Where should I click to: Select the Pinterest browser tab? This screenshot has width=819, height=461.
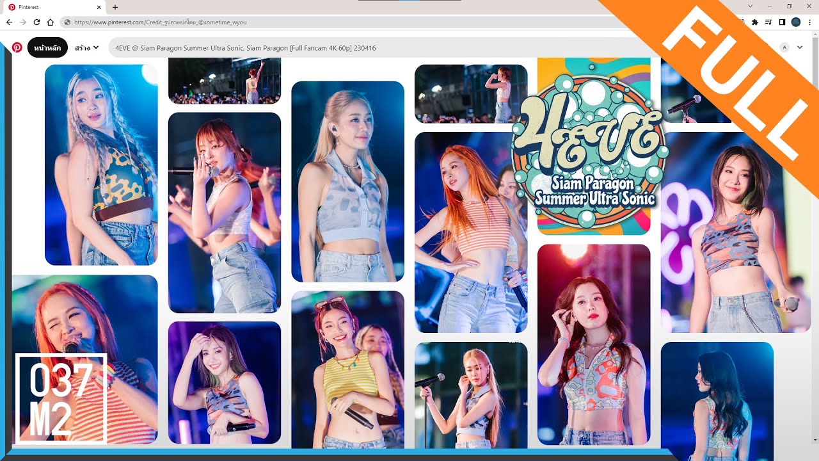tap(54, 7)
